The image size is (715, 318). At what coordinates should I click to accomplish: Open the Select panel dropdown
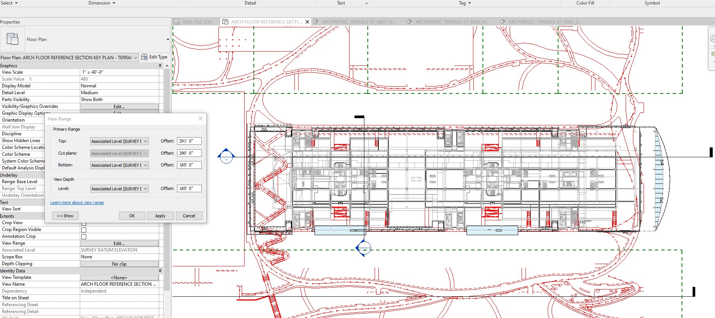[16, 3]
